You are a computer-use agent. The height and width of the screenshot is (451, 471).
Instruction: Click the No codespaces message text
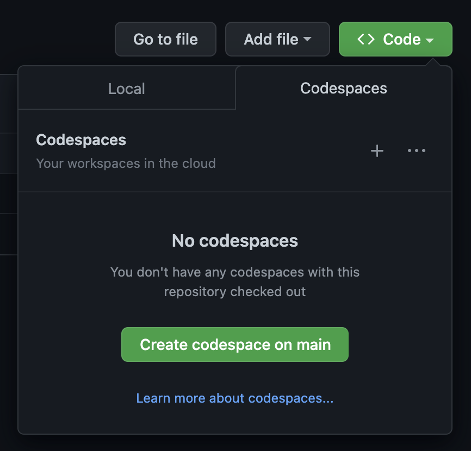234,241
